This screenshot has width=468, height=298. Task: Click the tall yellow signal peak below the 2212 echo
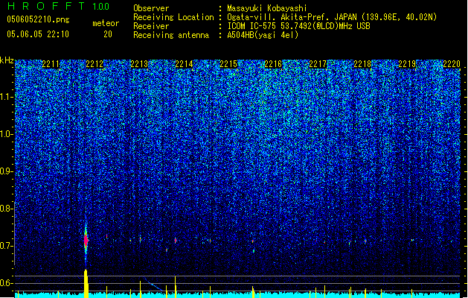point(86,283)
